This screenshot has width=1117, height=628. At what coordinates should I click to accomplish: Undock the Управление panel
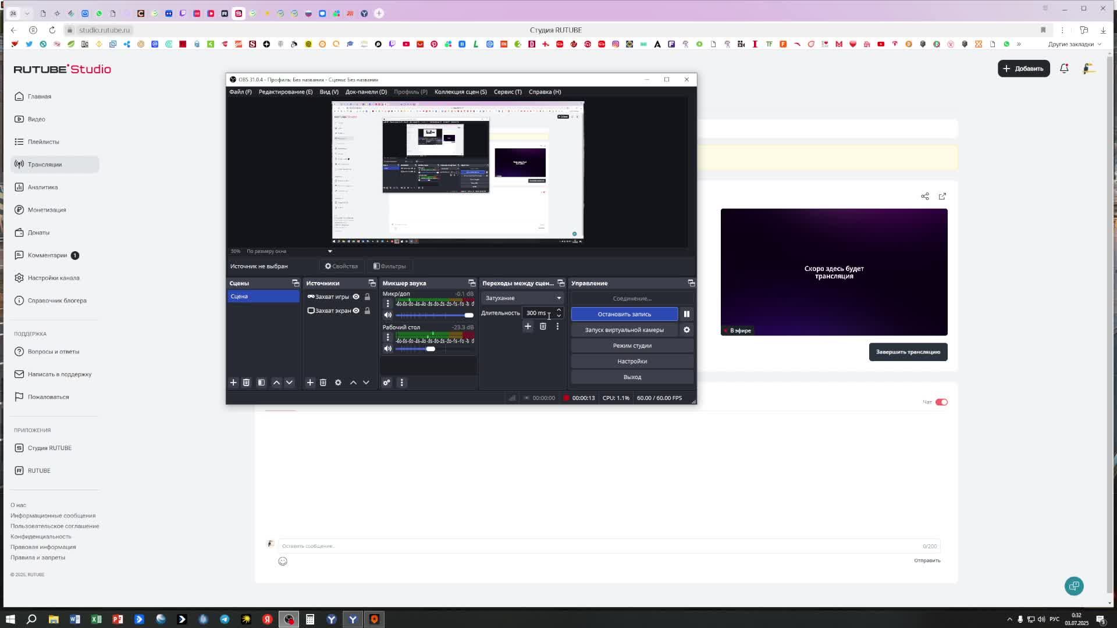point(691,283)
